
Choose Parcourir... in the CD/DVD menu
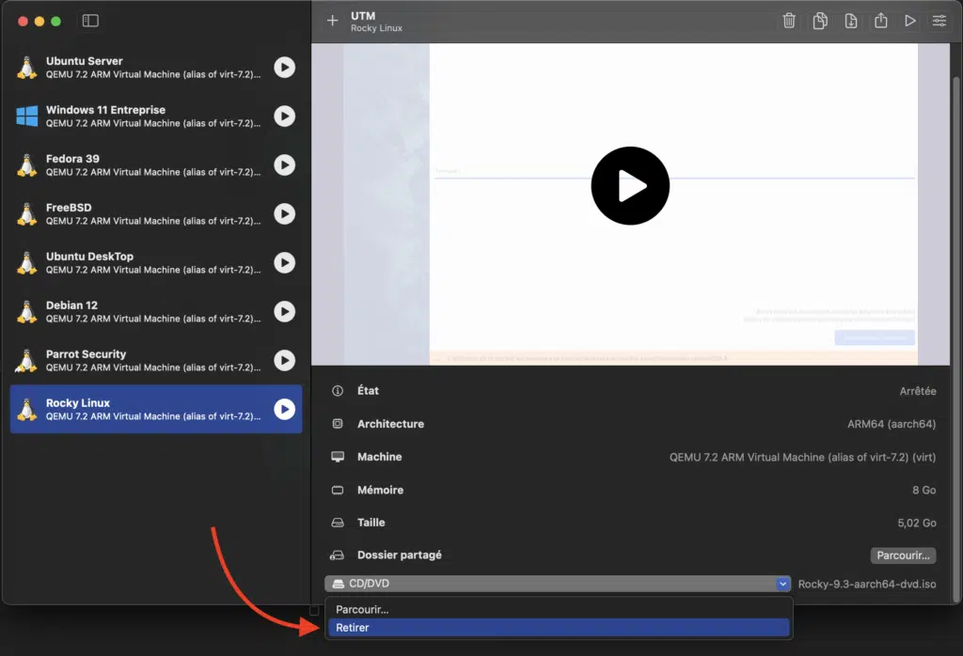[x=559, y=609]
